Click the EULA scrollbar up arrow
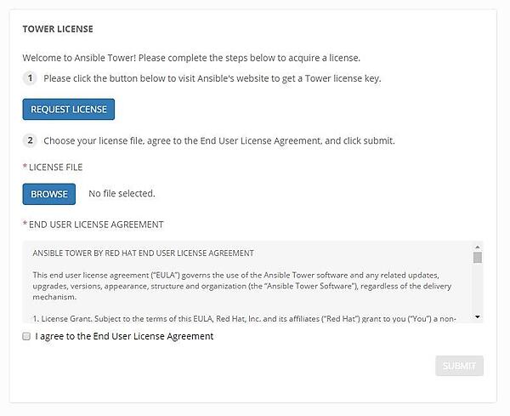Screen dimensions: 510x416 pos(478,247)
